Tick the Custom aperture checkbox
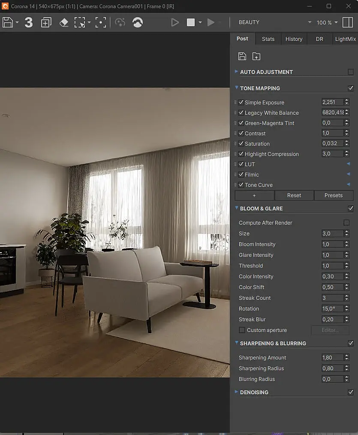358x435 pixels. pos(242,330)
